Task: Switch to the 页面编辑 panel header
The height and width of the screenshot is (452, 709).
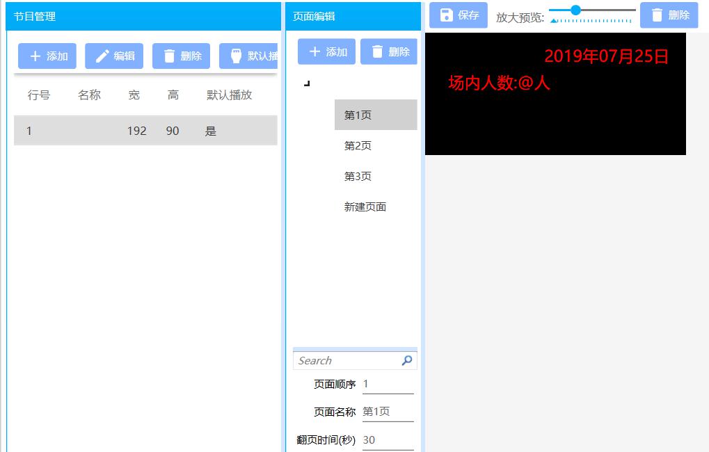Action: point(313,16)
